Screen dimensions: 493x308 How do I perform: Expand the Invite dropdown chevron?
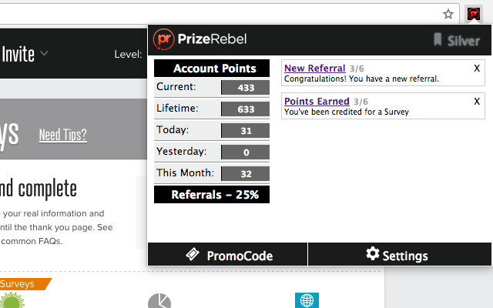[45, 54]
